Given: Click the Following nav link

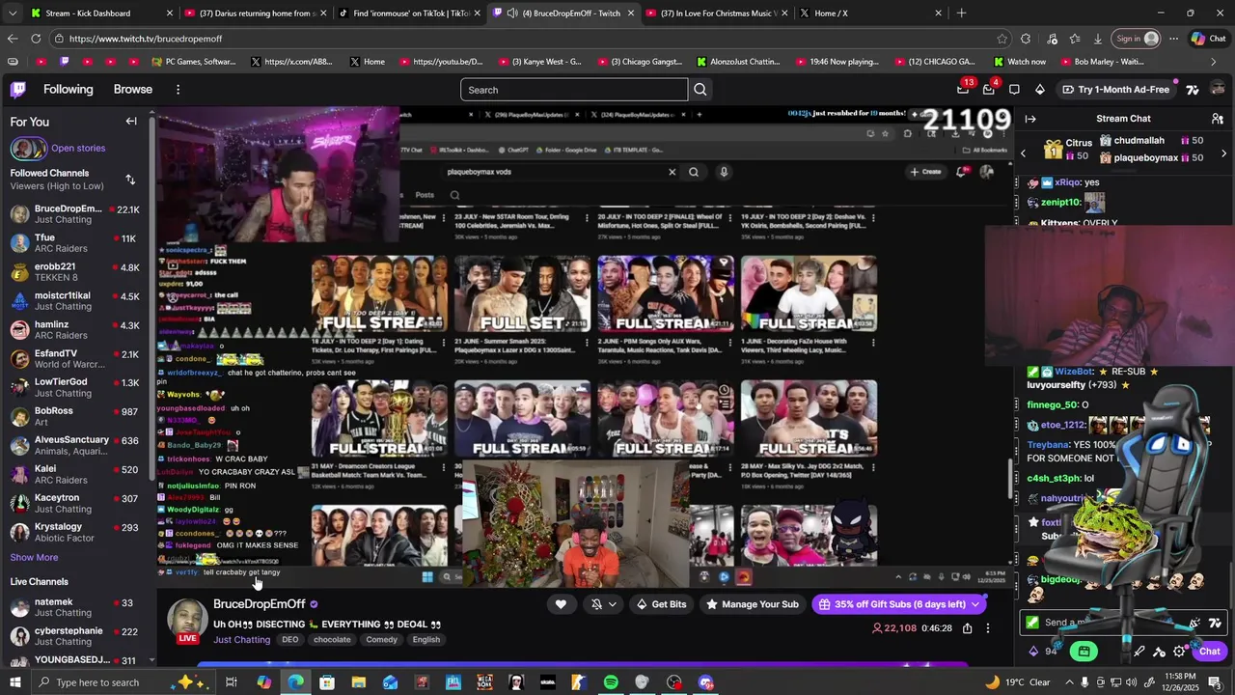Looking at the screenshot, I should pyautogui.click(x=68, y=89).
